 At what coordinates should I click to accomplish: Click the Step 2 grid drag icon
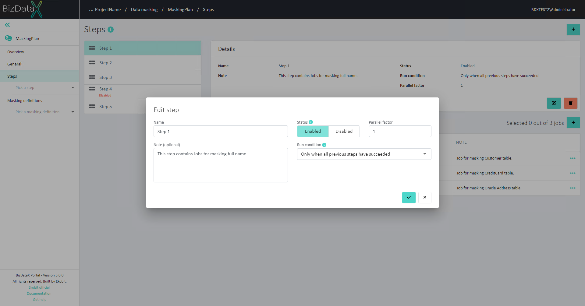92,63
